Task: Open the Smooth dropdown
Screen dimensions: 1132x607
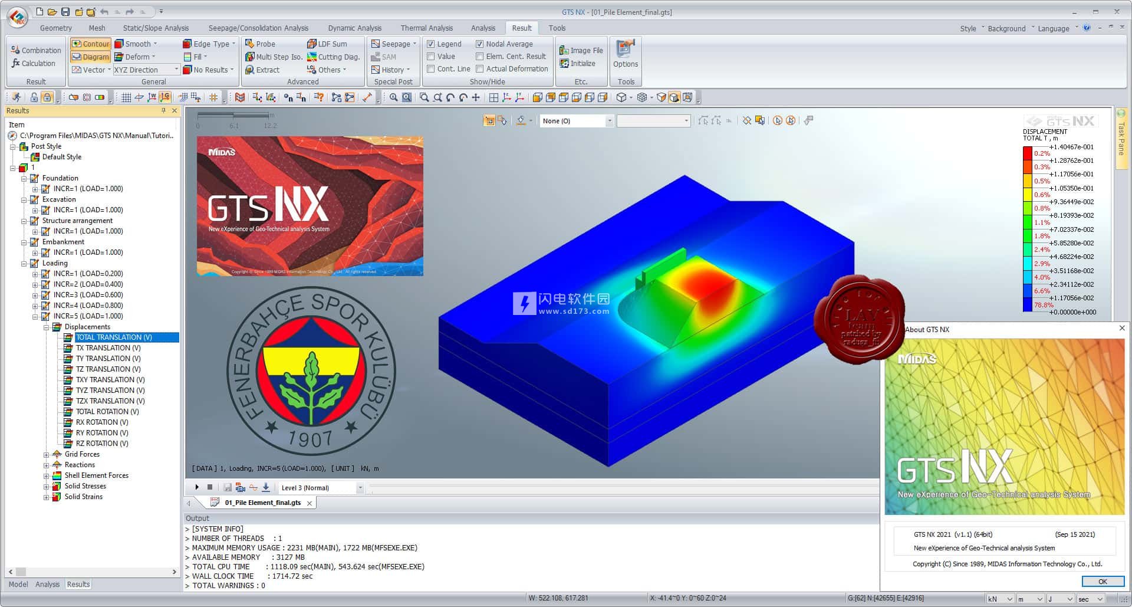Action: (x=136, y=44)
